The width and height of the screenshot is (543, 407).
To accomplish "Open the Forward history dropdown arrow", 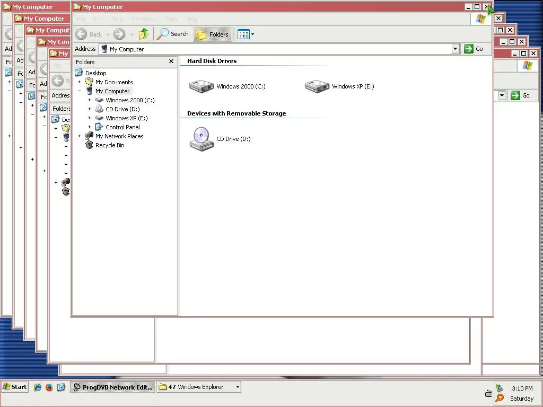I will click(132, 34).
